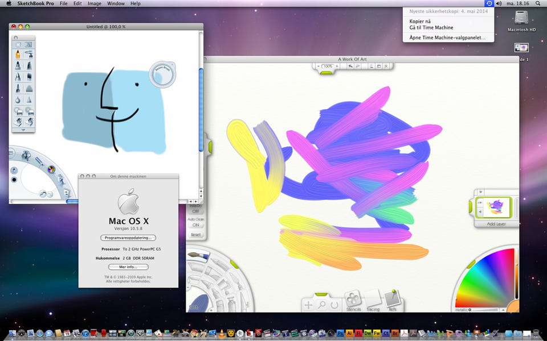Image resolution: width=547 pixels, height=341 pixels.
Task: Click ArtRage canvas rotate tool
Action: click(334, 305)
